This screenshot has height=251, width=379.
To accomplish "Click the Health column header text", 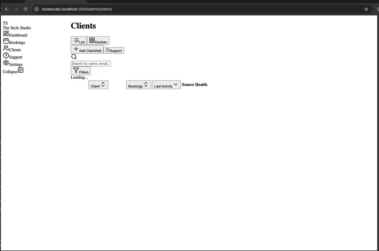I will (x=201, y=84).
